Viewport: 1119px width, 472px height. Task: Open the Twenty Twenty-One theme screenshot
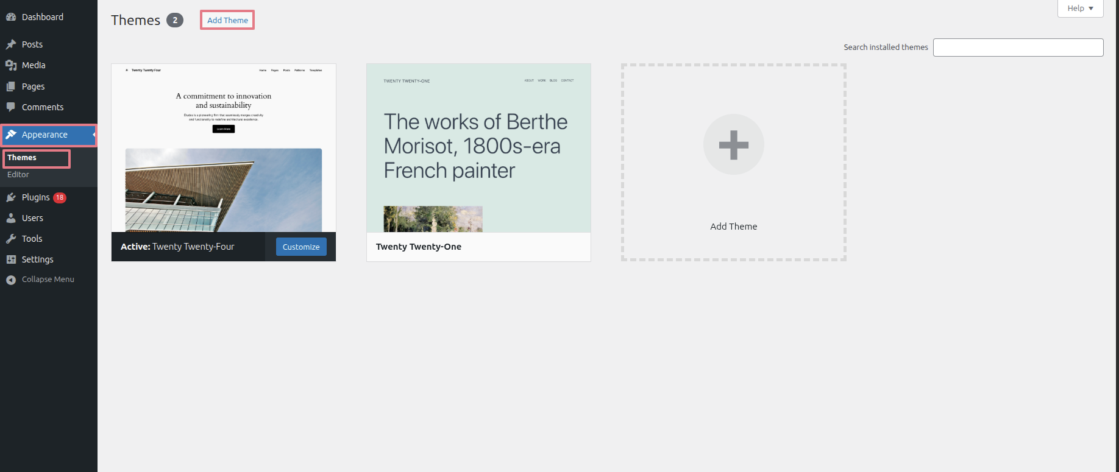[478, 148]
